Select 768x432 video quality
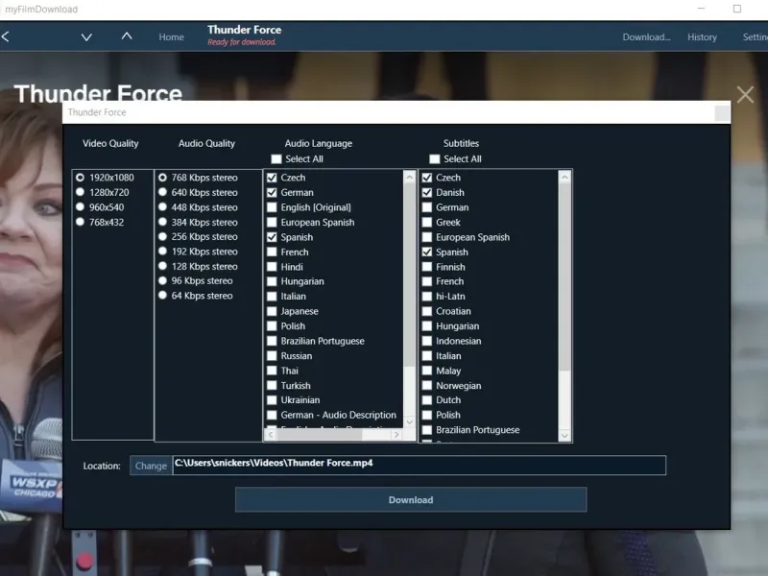The image size is (768, 576). (80, 222)
